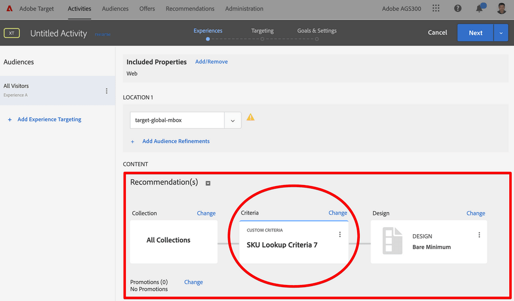Go to the Audiences tab

coord(115,9)
